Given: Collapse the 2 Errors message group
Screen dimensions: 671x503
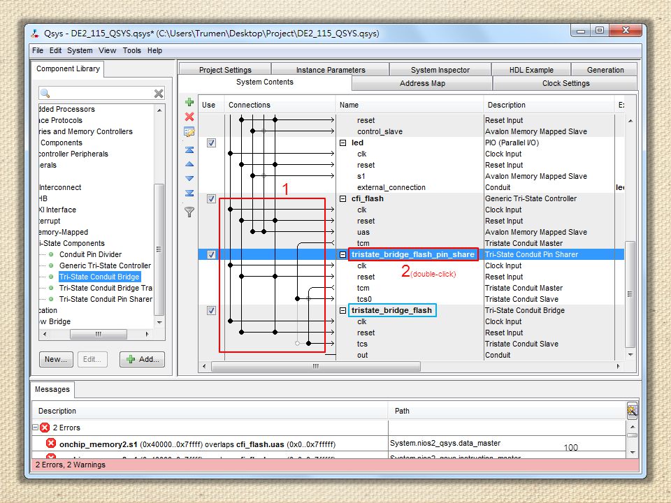Looking at the screenshot, I should [x=35, y=428].
